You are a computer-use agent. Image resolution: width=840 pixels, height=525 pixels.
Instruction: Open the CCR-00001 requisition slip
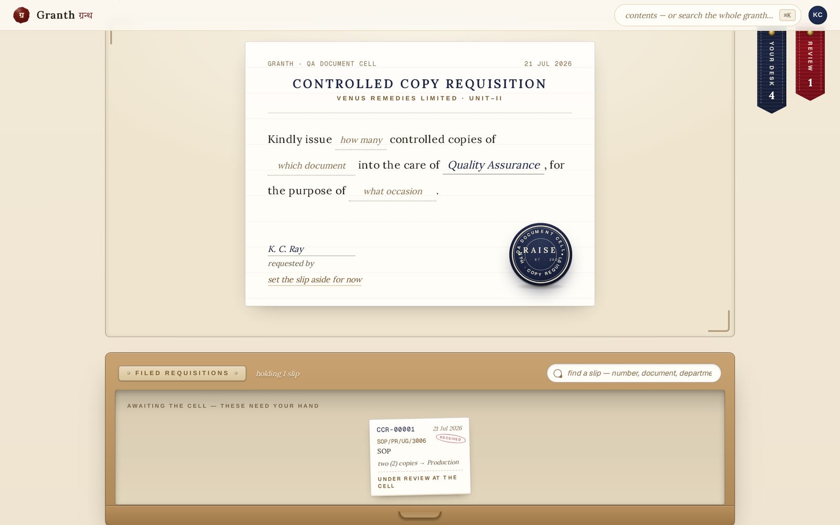click(x=420, y=457)
